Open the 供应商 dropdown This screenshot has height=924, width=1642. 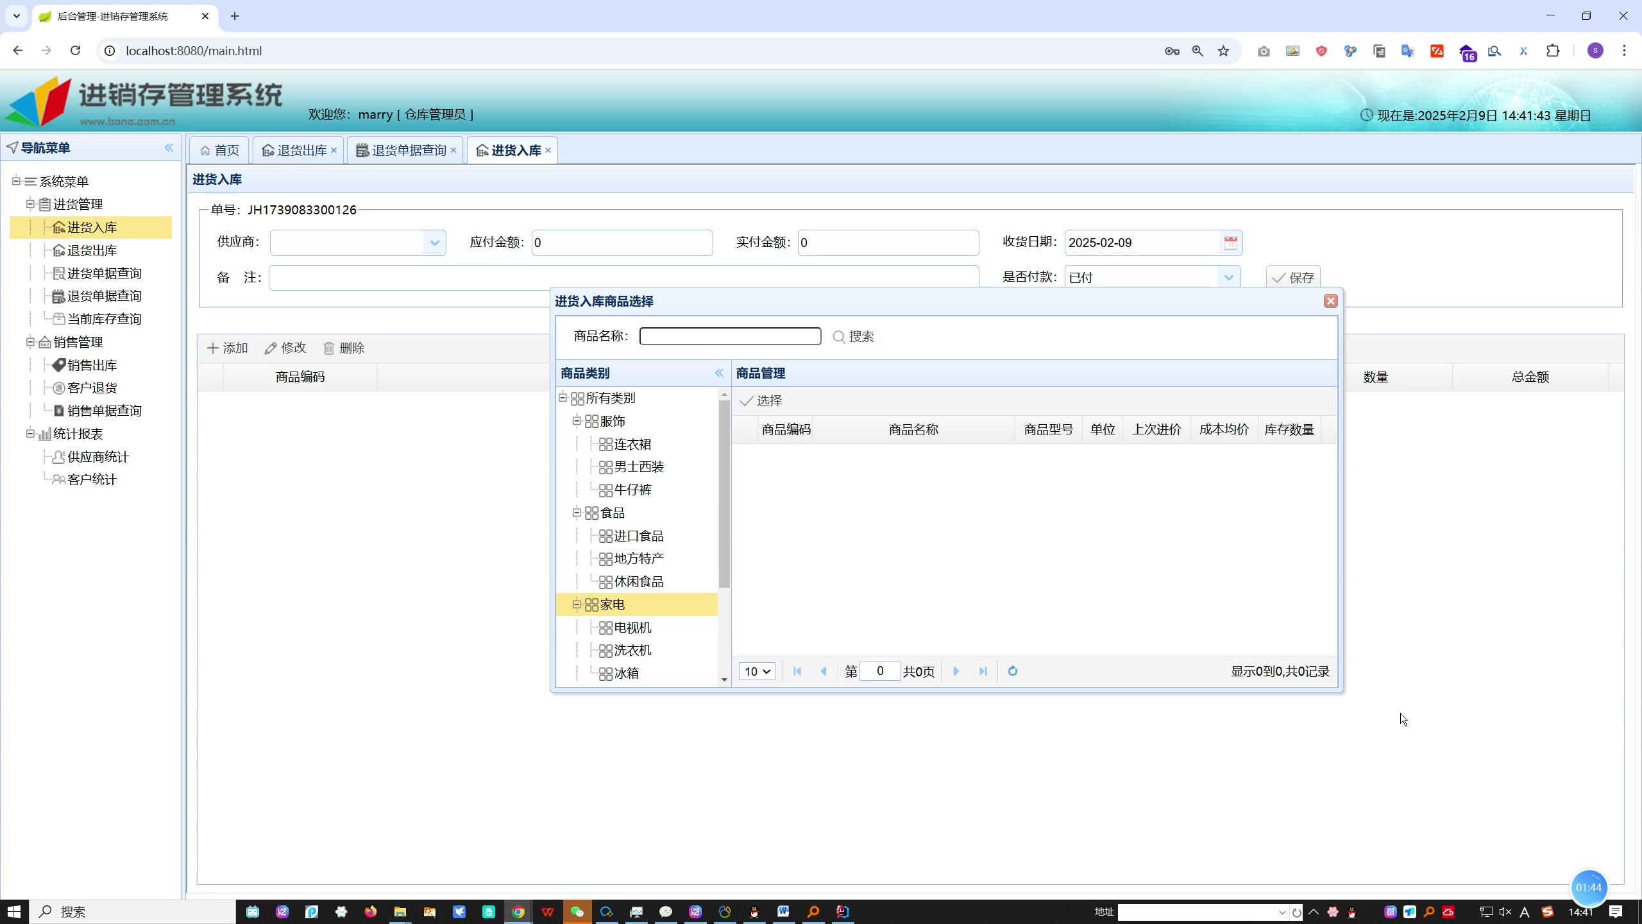pos(434,243)
